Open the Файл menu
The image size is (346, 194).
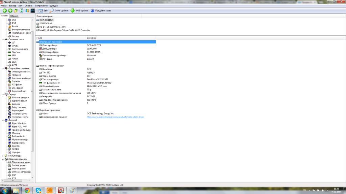4,6
